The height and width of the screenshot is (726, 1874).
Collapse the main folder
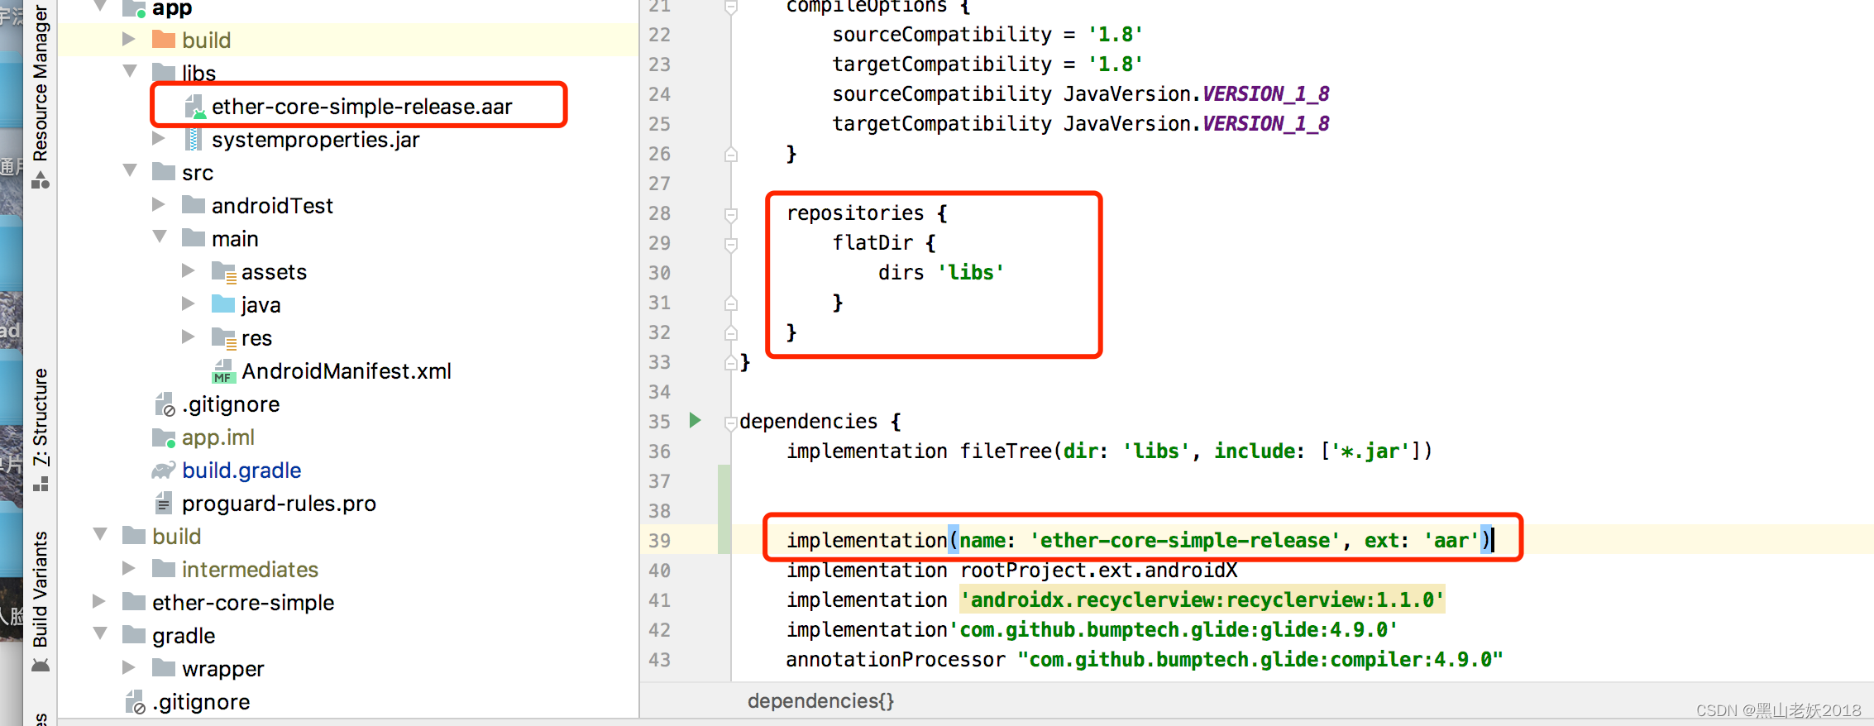click(x=160, y=237)
